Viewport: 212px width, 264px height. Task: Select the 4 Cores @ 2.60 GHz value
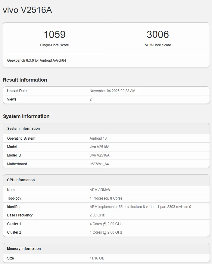[106, 232]
